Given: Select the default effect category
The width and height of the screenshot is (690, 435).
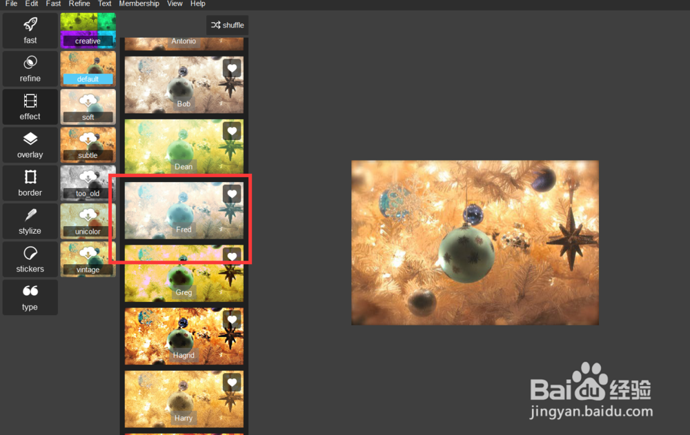Looking at the screenshot, I should (x=88, y=69).
